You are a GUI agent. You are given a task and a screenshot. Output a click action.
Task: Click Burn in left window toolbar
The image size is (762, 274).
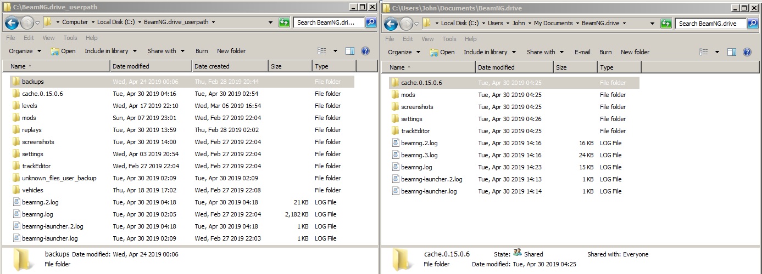pyautogui.click(x=202, y=51)
